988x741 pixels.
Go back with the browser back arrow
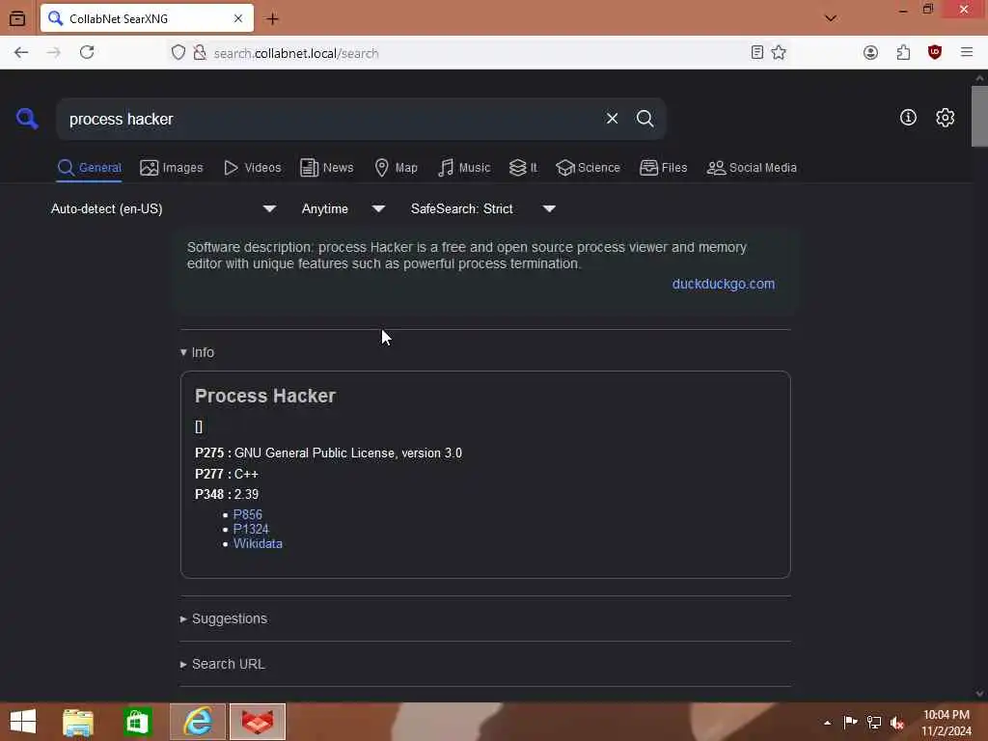(21, 53)
